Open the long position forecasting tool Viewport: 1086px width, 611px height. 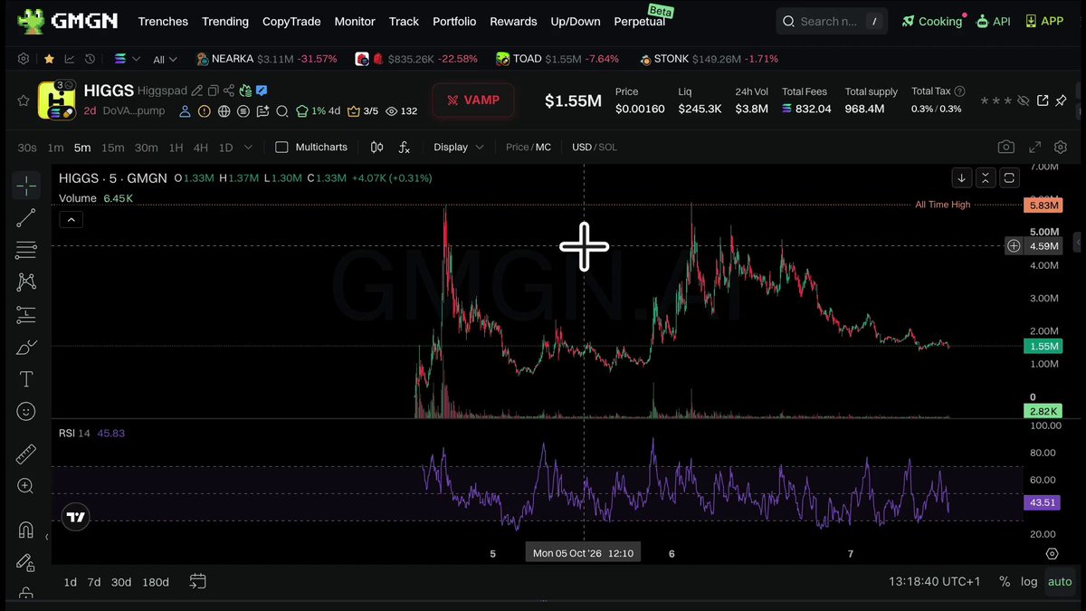coord(26,315)
